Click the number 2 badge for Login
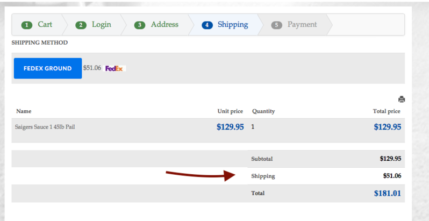The height and width of the screenshot is (221, 429). pos(81,25)
